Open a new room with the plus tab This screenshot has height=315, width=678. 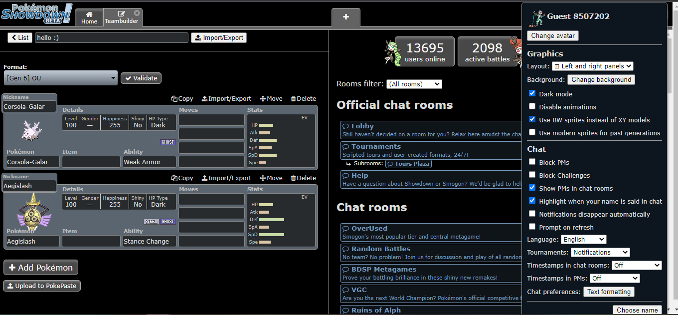[x=345, y=17]
